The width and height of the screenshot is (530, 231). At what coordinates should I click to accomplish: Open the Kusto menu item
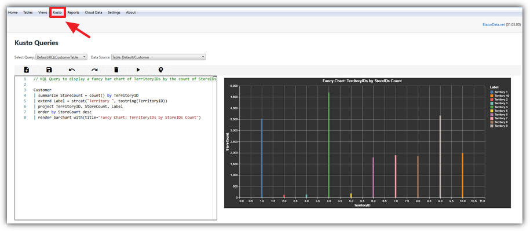pyautogui.click(x=57, y=13)
